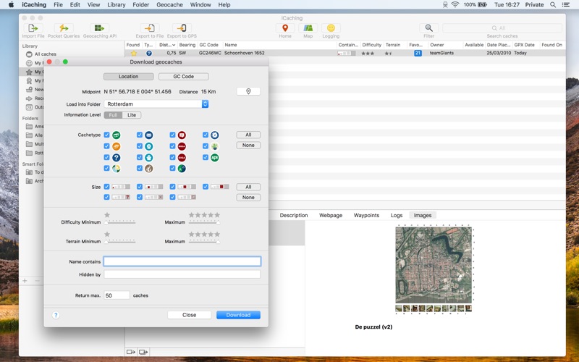Uncheck the webcam cache type checkbox
Image resolution: width=579 pixels, height=362 pixels.
coord(140,146)
